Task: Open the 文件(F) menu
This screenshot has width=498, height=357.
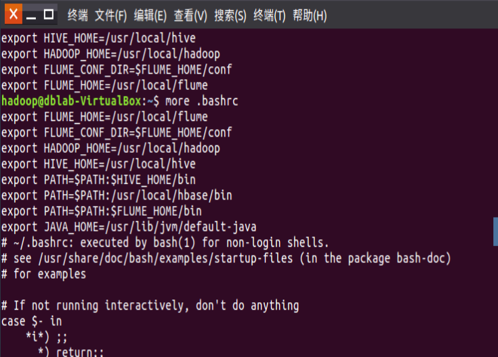Action: (x=111, y=16)
